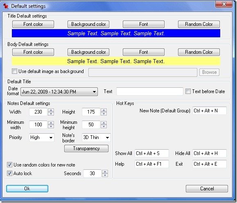
Task: Open the Date format dropdown
Action: (59, 92)
